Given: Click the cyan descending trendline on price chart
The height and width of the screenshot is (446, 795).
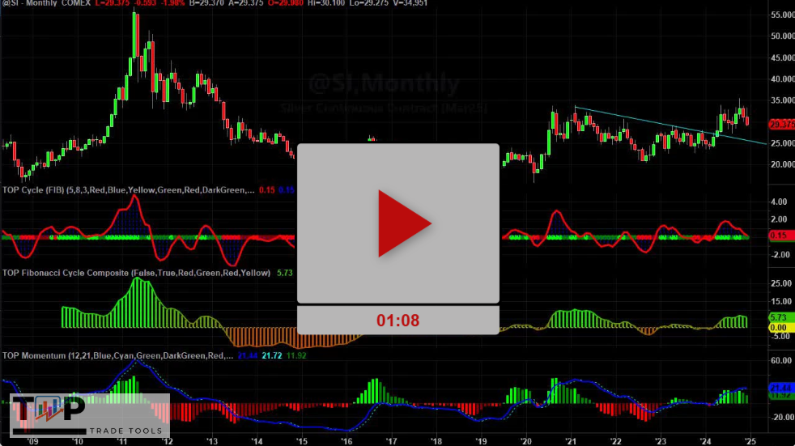Looking at the screenshot, I should 670,125.
